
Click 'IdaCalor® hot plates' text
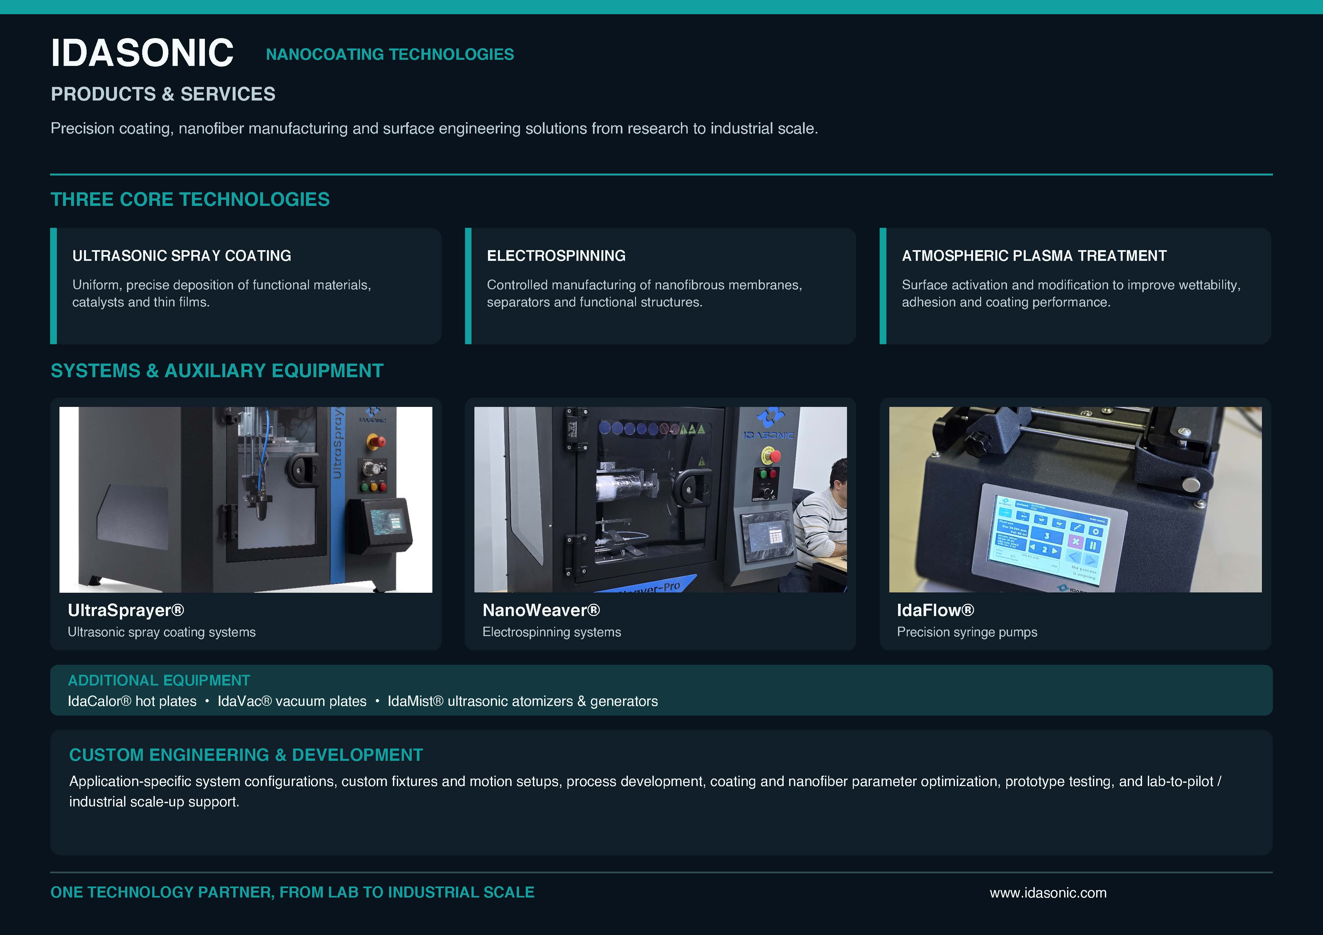[132, 702]
